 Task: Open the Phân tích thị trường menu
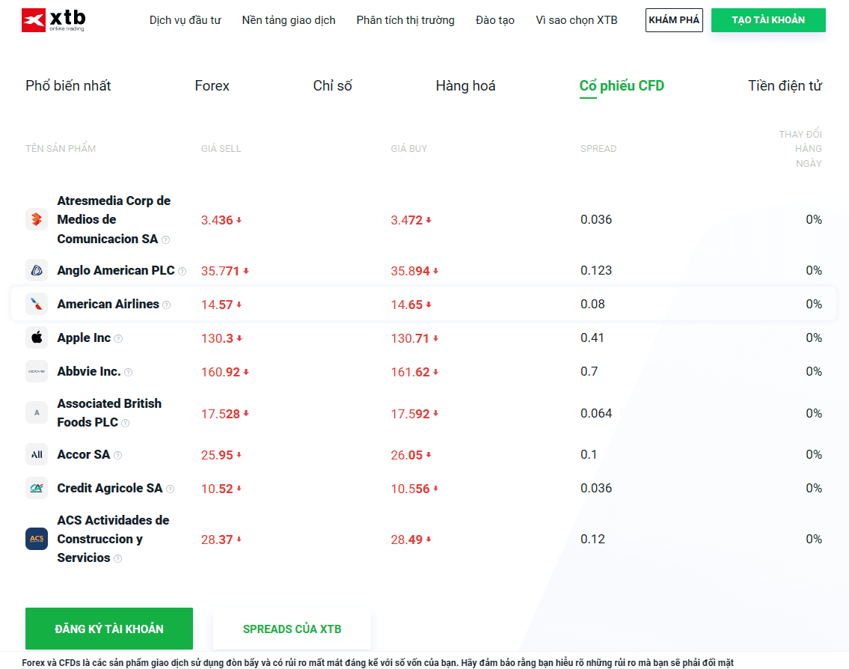coord(405,20)
